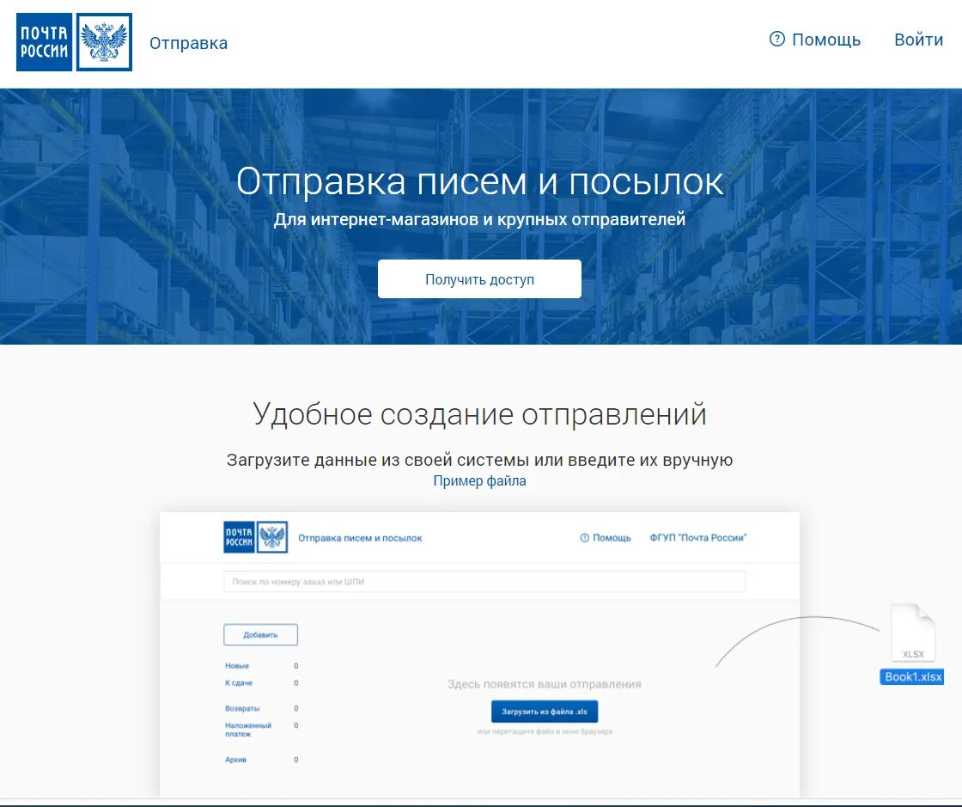962x807 pixels.
Task: Click the Загрузить из файла .xls button
Action: (545, 712)
